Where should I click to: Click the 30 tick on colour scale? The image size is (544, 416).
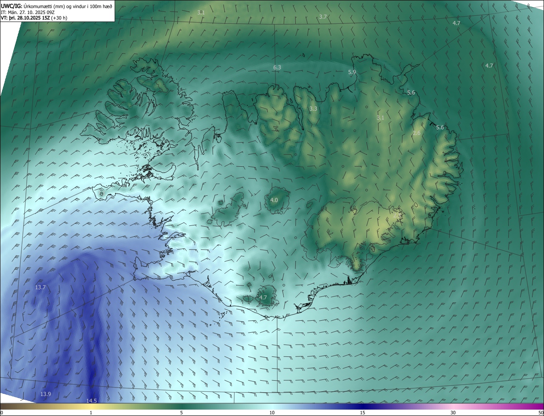[453, 413]
